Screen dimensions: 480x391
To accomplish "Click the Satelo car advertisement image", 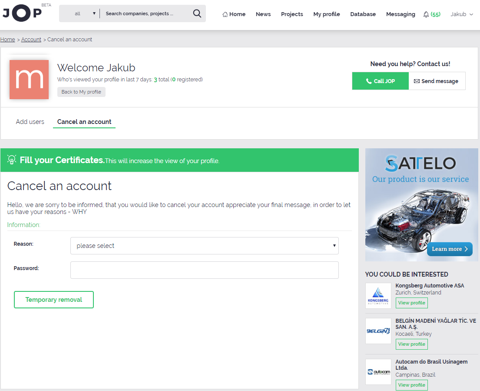I will click(421, 205).
